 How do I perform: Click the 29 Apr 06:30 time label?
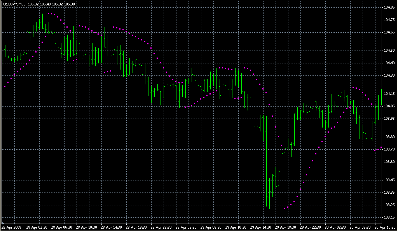tap(211, 227)
